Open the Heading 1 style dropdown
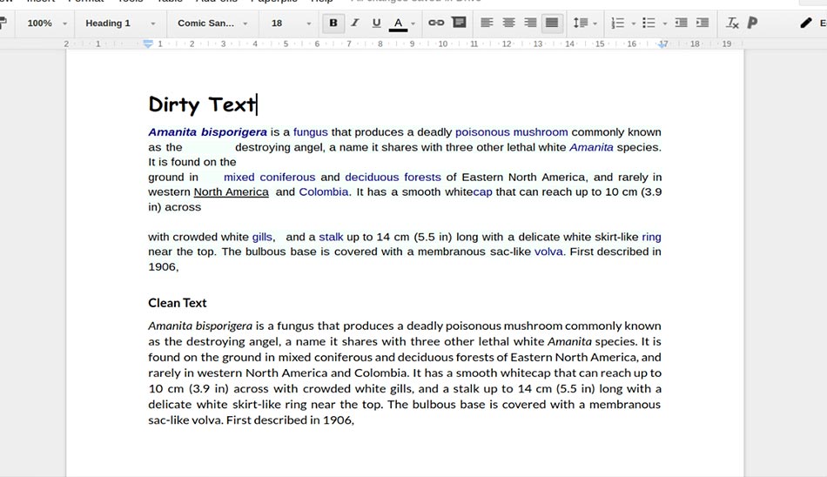 [x=120, y=24]
